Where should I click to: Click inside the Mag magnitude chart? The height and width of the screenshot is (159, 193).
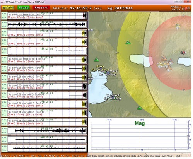tap(140, 135)
